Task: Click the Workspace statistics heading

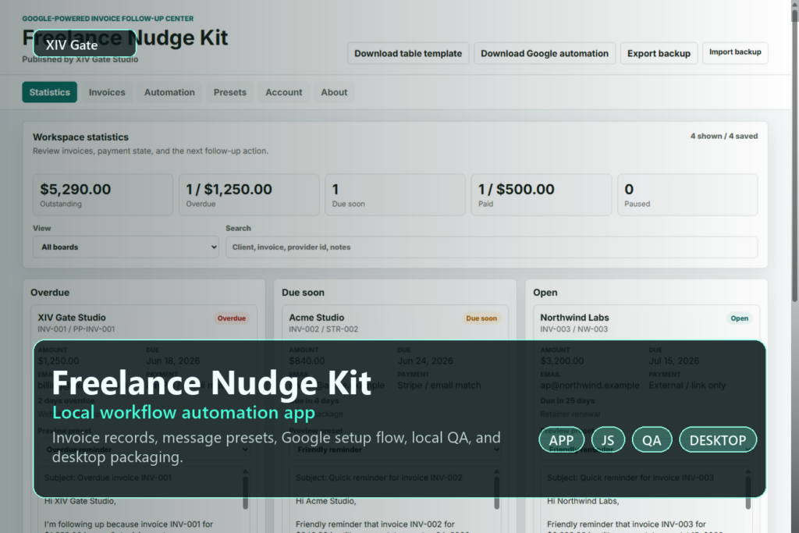Action: coord(80,137)
